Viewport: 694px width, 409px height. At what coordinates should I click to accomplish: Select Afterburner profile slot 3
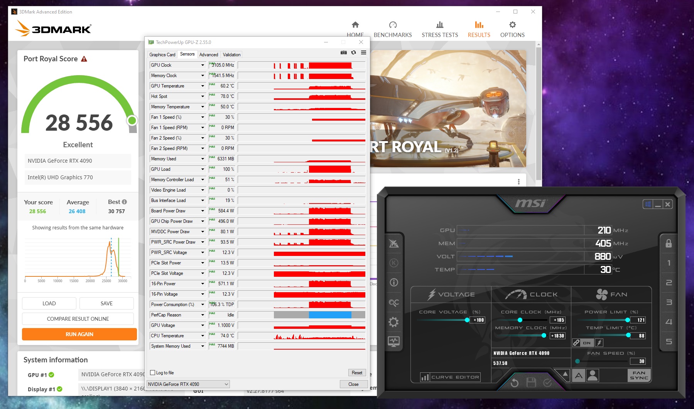click(x=669, y=302)
